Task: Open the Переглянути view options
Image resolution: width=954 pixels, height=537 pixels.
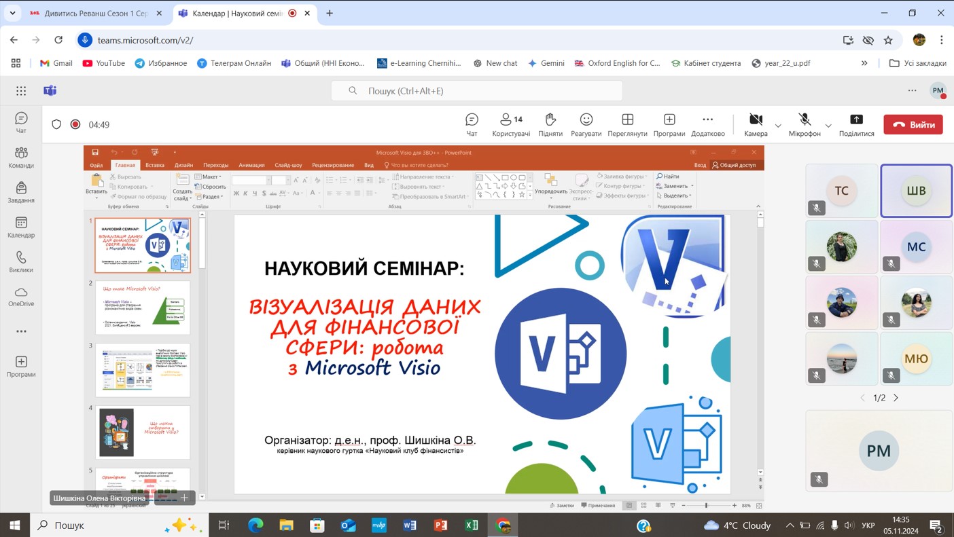Action: [x=627, y=124]
